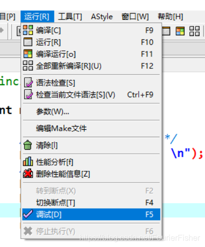Select highlighted 调试[D] F5 entry
Screen dimensions: 205x247
click(91, 215)
